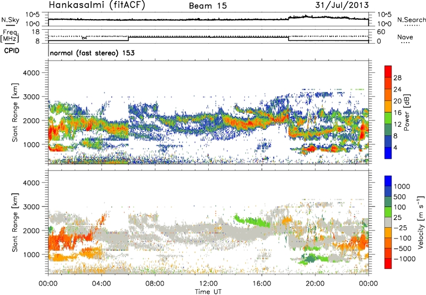Click the Nave legend label
This screenshot has width=426, height=295.
coord(405,37)
